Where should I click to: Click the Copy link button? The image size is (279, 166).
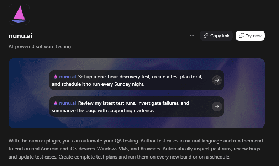pyautogui.click(x=216, y=36)
